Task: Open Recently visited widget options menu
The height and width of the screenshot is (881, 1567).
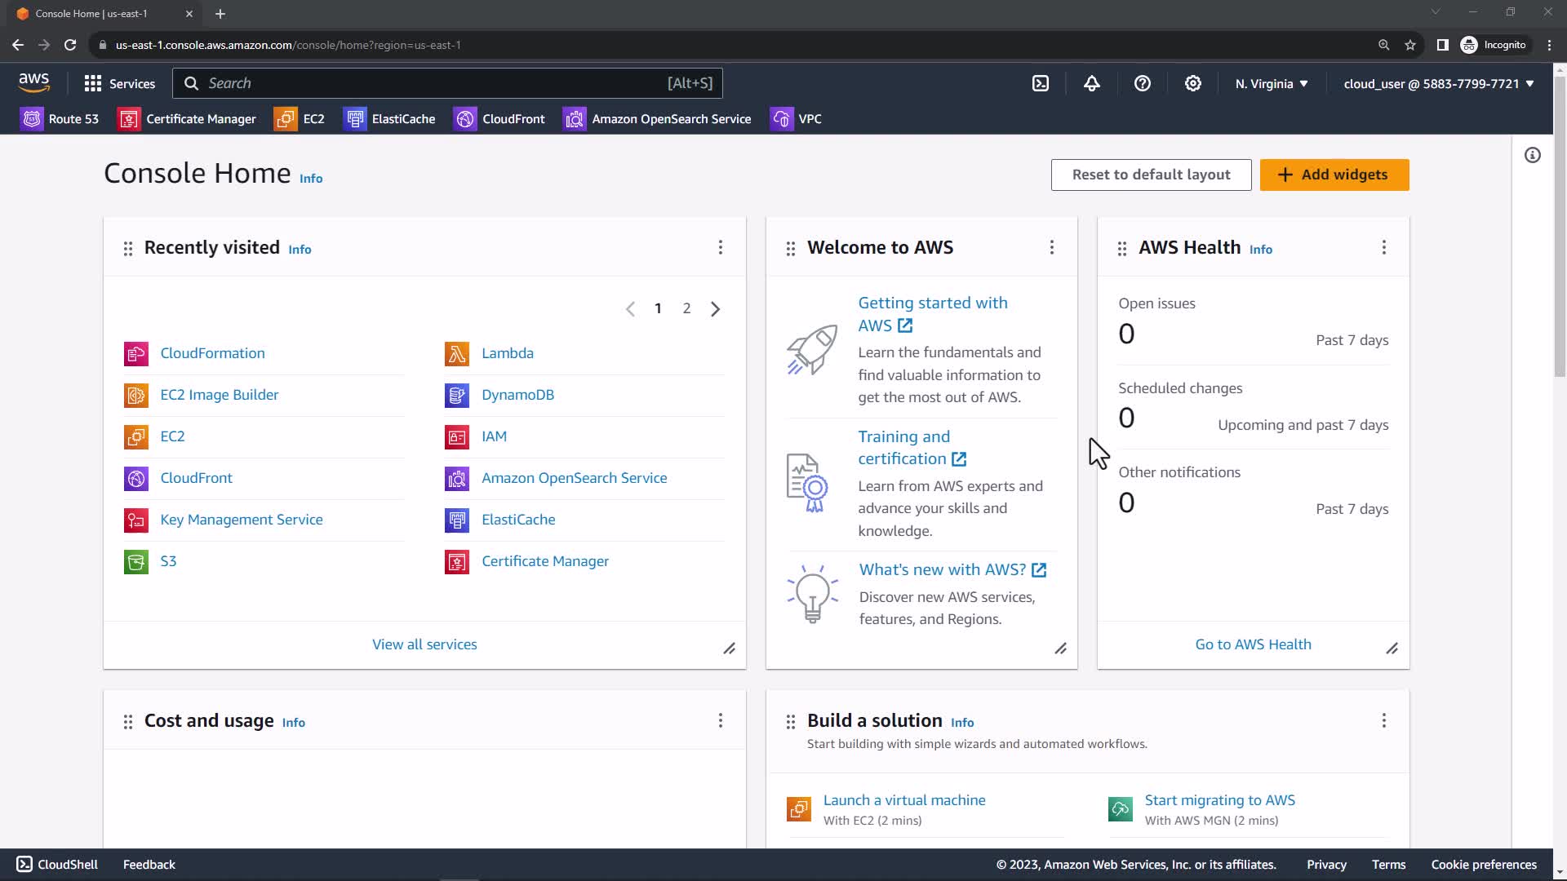Action: (720, 247)
